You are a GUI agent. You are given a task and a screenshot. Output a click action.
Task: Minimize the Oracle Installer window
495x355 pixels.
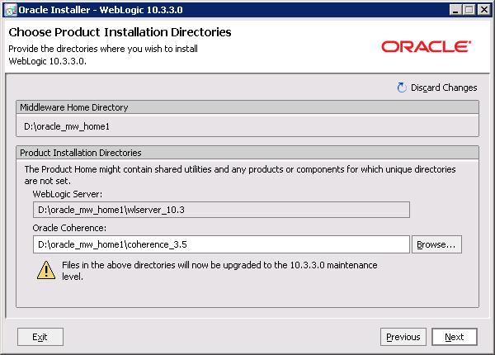455,10
